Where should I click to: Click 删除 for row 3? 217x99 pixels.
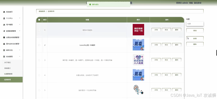pos(177,60)
